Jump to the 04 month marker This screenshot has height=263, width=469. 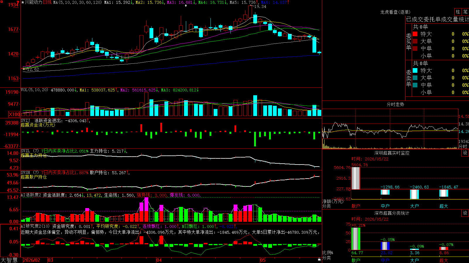point(159,260)
